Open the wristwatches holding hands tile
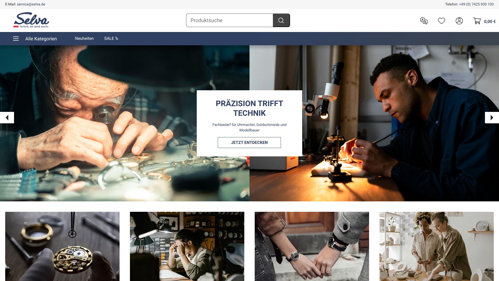 point(312,246)
